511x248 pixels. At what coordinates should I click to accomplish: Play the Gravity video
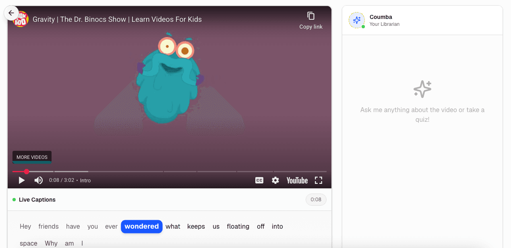pyautogui.click(x=22, y=180)
